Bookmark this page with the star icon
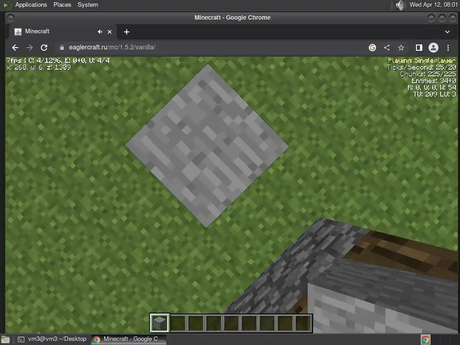The image size is (460, 345). coord(401,48)
